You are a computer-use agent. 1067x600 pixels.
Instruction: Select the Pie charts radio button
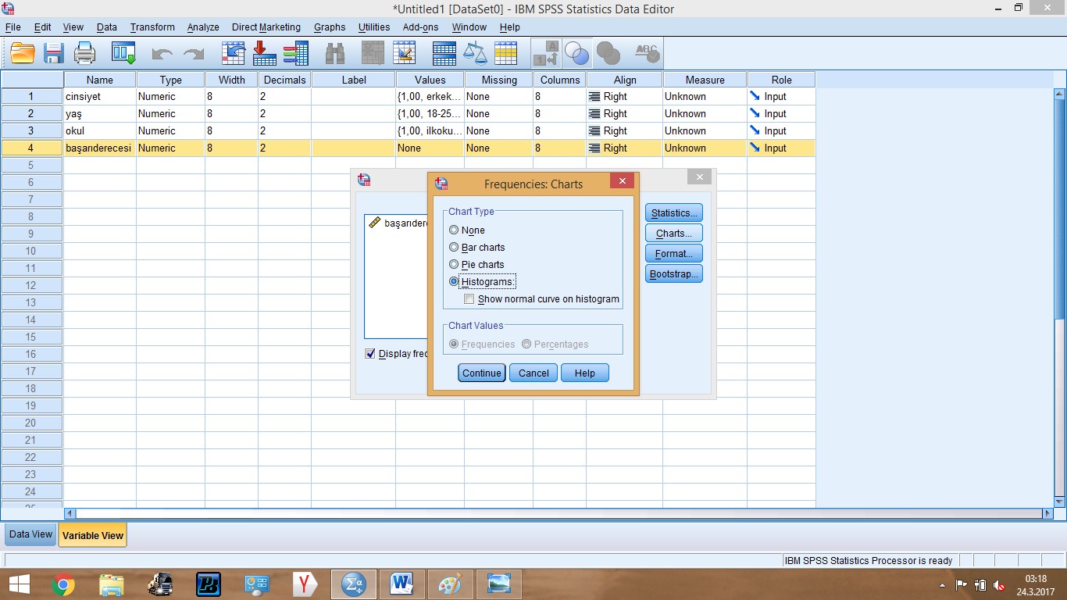pos(454,265)
